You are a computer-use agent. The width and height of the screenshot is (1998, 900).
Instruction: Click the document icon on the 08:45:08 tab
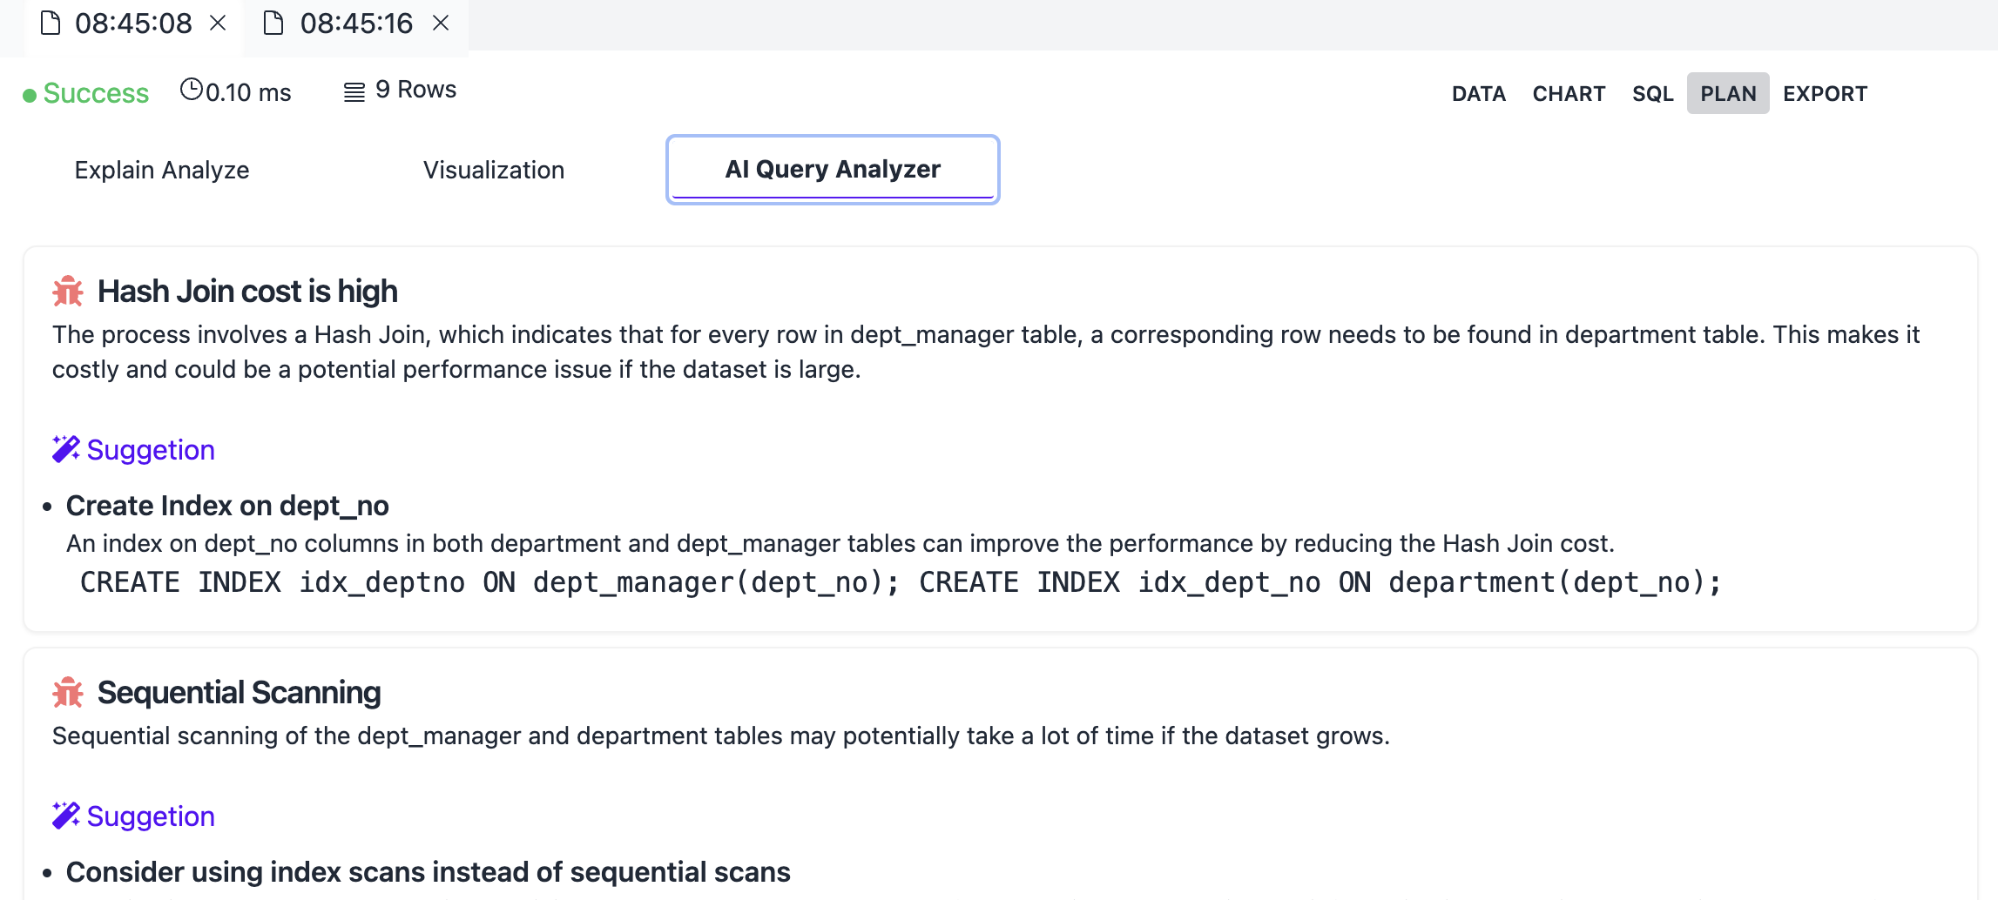[50, 24]
